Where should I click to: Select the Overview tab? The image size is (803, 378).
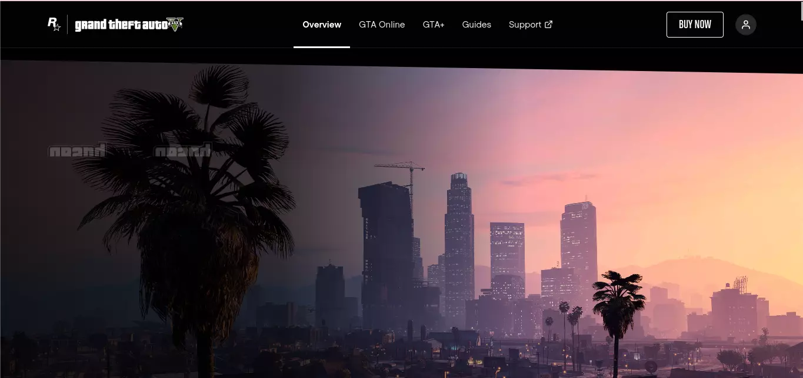[322, 25]
